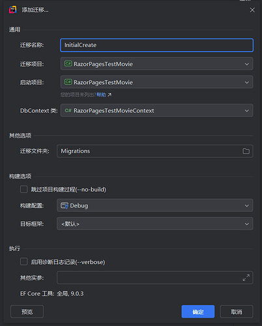Viewport: 262px width, 326px height.
Task: Click the external link arrow beside 帮助
Action: pyautogui.click(x=109, y=95)
